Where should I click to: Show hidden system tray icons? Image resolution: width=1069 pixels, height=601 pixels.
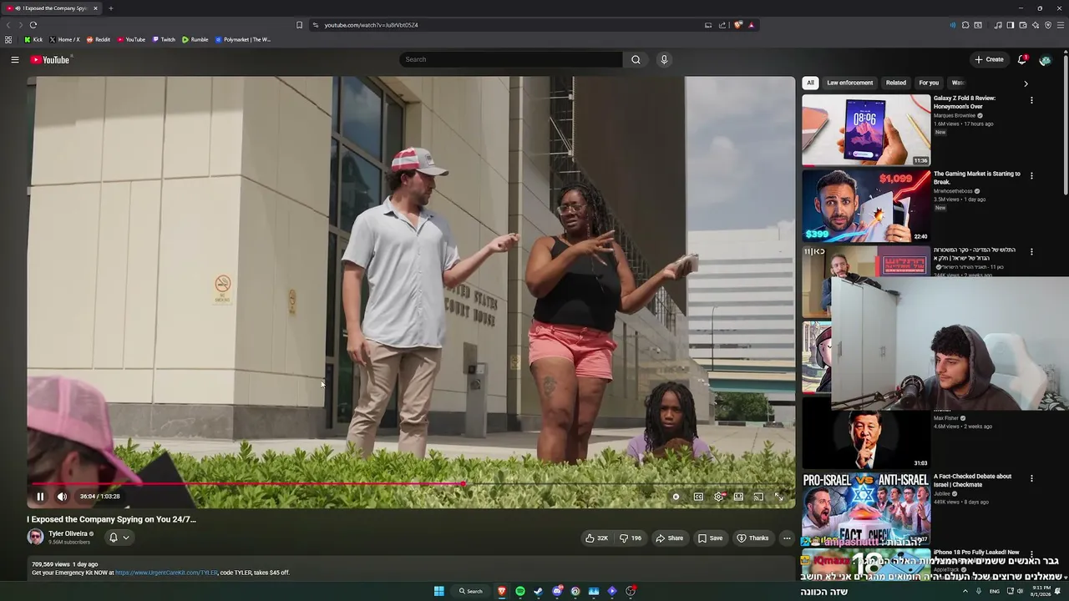coord(965,591)
